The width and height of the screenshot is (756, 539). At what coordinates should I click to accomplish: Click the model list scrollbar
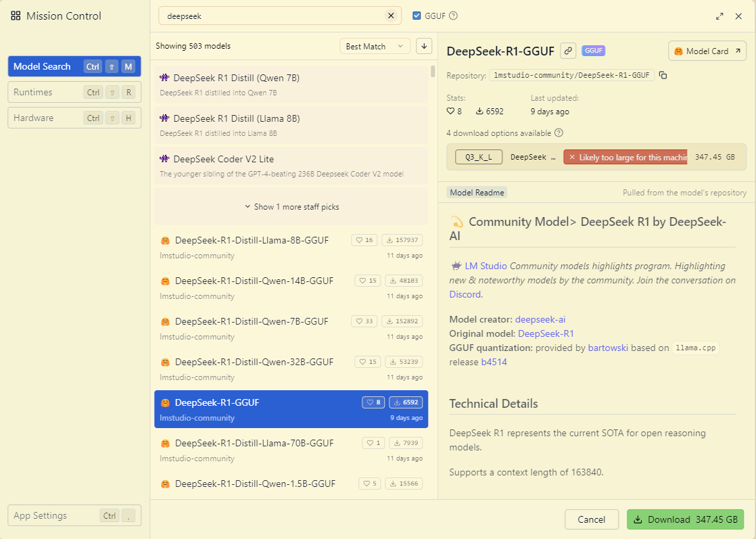pyautogui.click(x=433, y=73)
